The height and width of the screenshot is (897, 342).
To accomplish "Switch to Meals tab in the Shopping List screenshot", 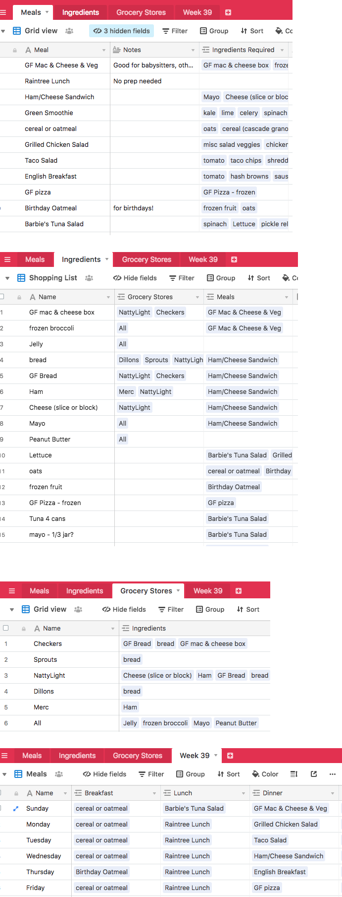I will tap(35, 259).
